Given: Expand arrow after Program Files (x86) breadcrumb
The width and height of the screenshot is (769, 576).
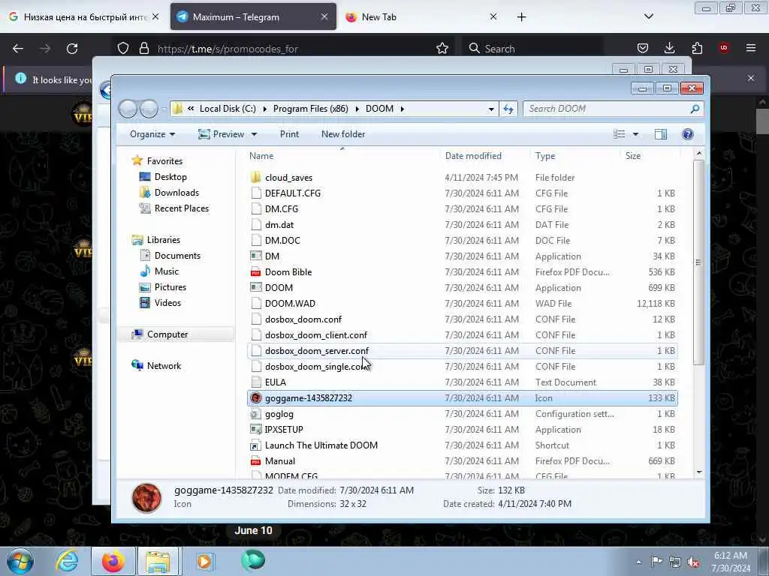Looking at the screenshot, I should 357,109.
